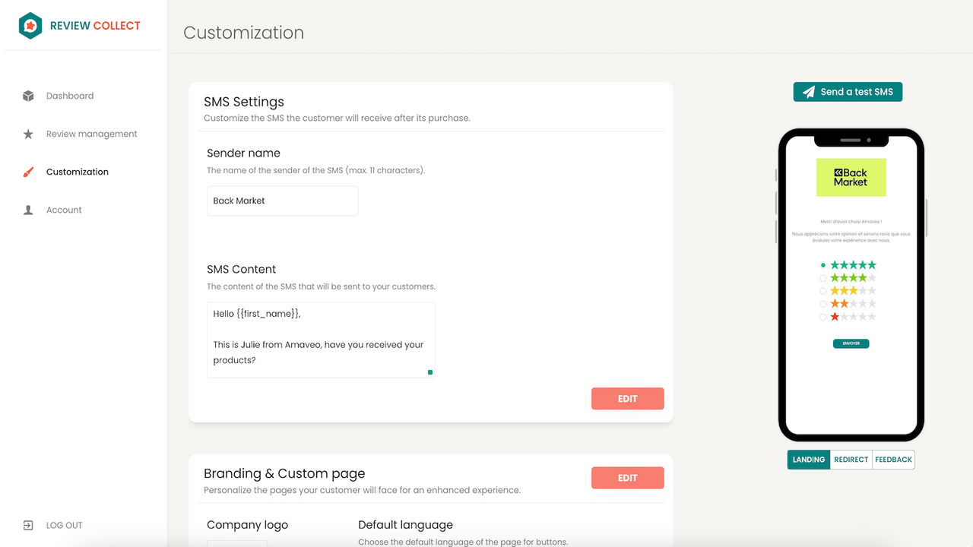Click the log out arrow icon
Viewport: 973px width, 547px height.
[28, 525]
